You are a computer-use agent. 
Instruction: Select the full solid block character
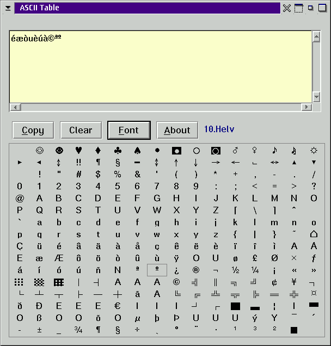[x=235, y=306]
